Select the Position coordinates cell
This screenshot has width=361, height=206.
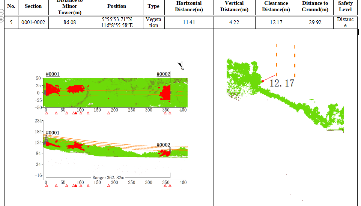(117, 23)
